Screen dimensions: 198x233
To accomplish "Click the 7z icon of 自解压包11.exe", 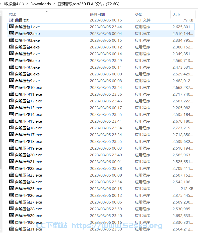I will [11, 94].
